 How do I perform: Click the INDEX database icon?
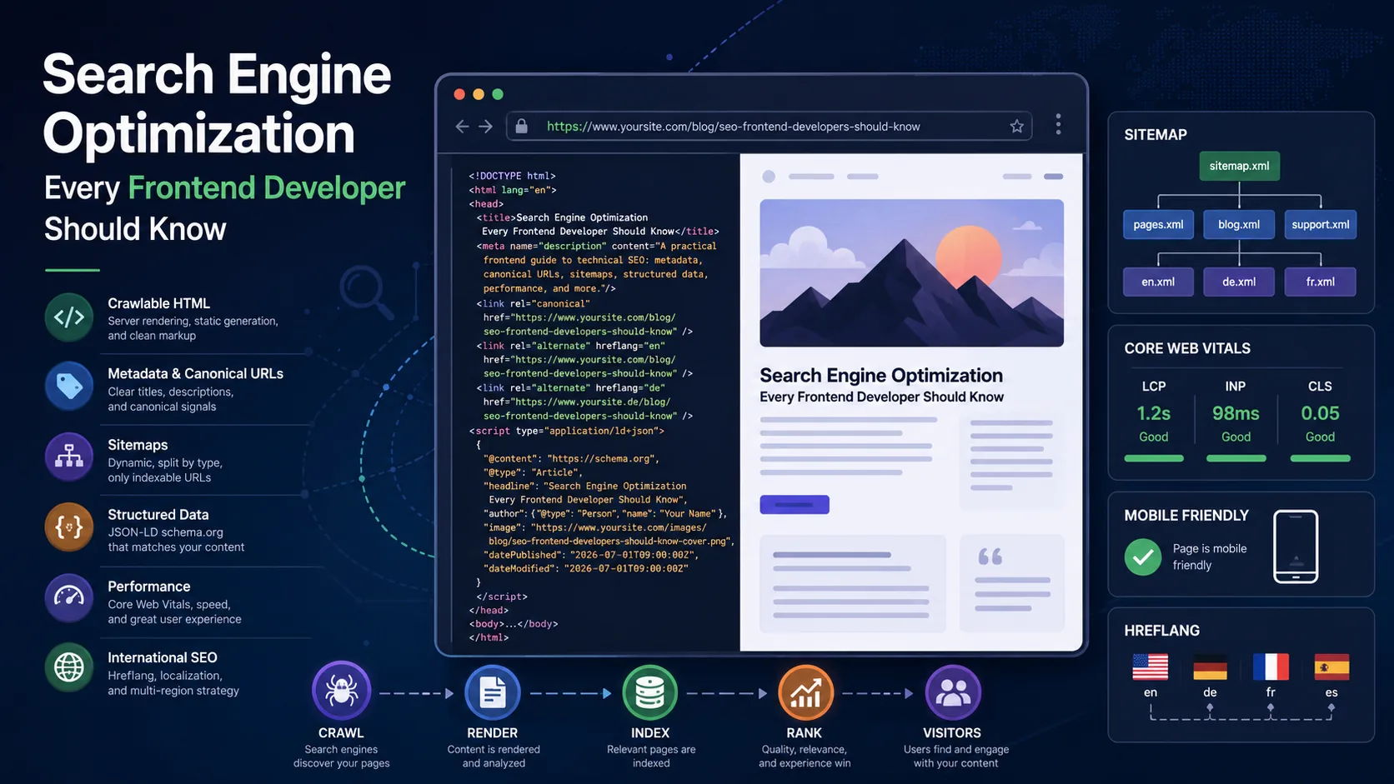(649, 692)
